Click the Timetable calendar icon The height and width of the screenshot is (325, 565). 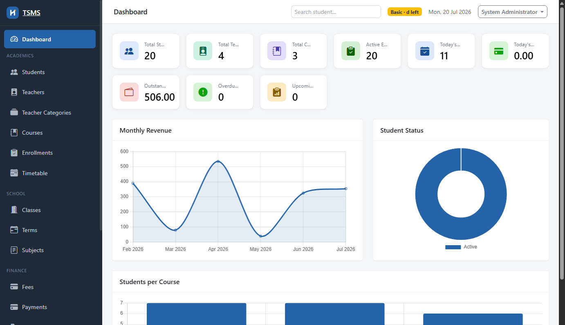coord(14,173)
